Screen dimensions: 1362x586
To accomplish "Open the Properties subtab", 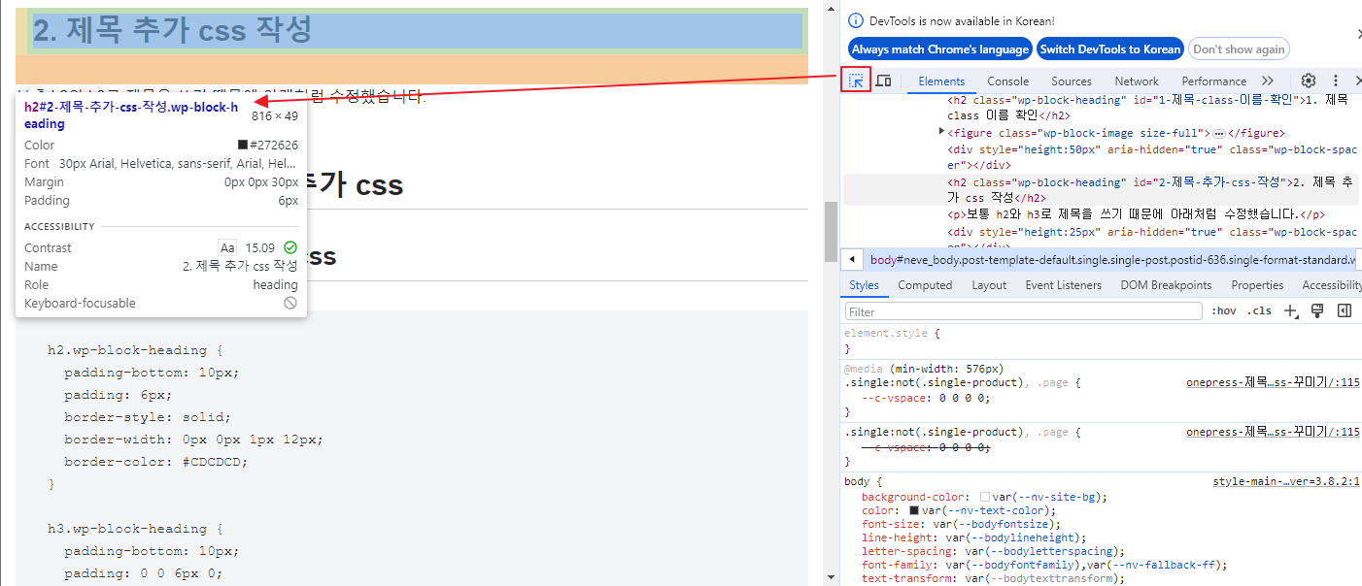I will [1257, 285].
